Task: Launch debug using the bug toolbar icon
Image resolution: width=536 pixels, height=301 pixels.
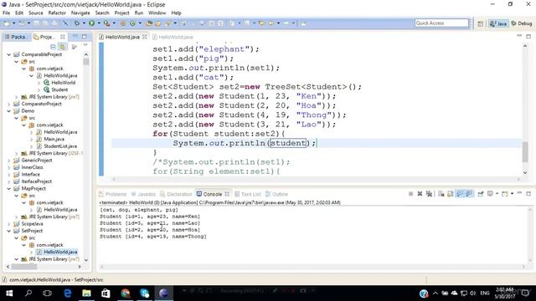Action: point(77,23)
